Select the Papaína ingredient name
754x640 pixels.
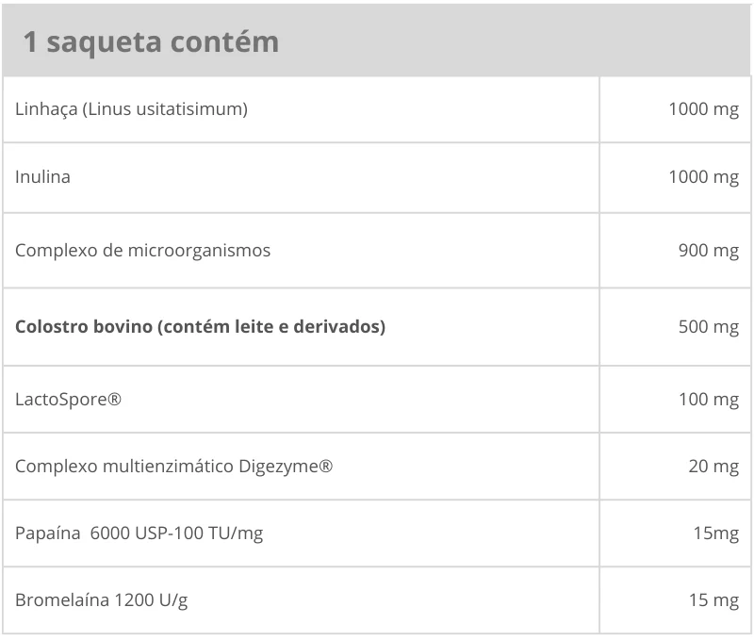(x=47, y=534)
